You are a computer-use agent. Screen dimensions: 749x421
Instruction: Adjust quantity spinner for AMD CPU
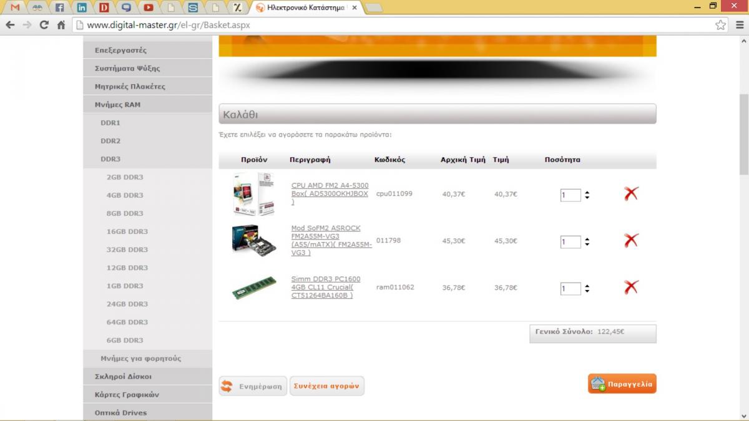pyautogui.click(x=587, y=195)
